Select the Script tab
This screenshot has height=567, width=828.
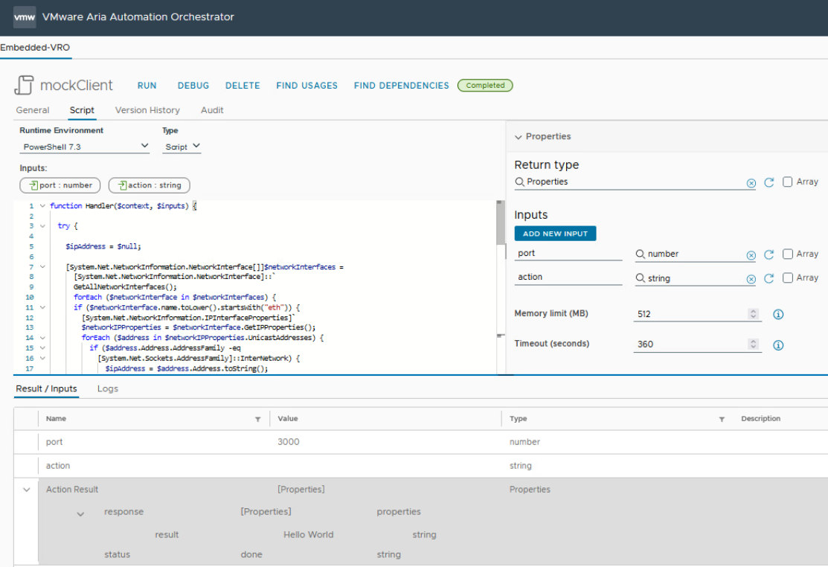tap(82, 110)
